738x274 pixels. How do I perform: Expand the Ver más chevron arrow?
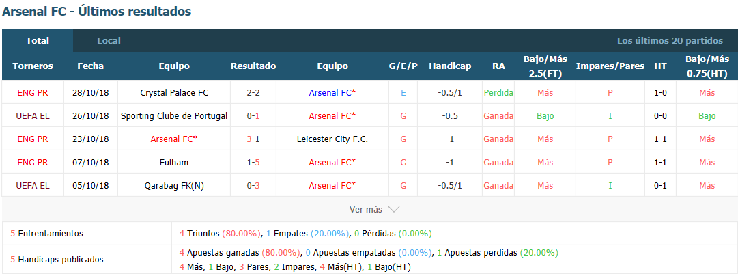(x=393, y=210)
